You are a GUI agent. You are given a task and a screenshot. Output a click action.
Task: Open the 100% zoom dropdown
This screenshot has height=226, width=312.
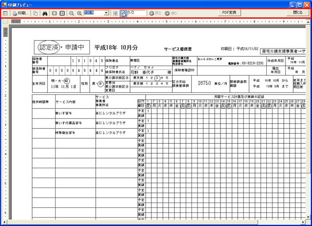coord(107,13)
